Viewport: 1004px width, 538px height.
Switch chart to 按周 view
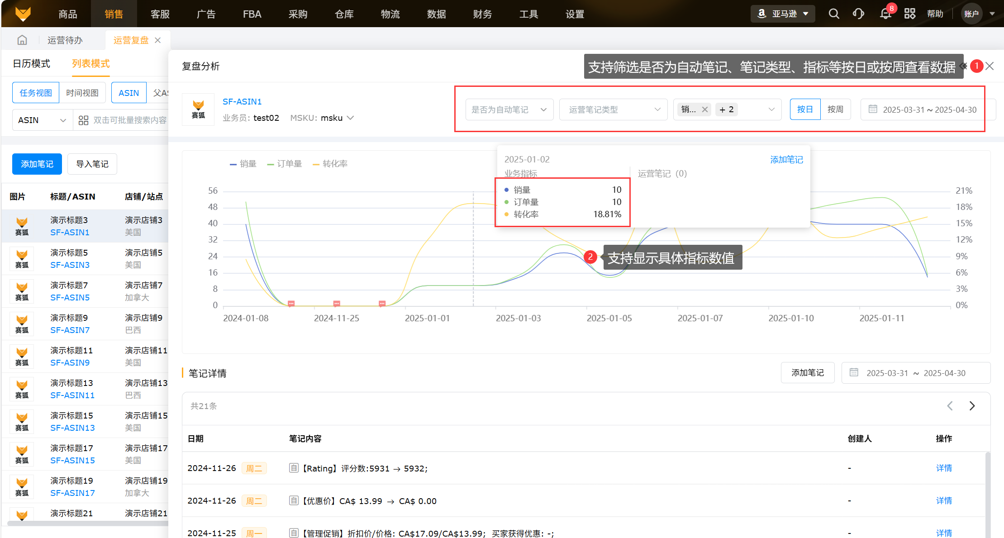(835, 110)
